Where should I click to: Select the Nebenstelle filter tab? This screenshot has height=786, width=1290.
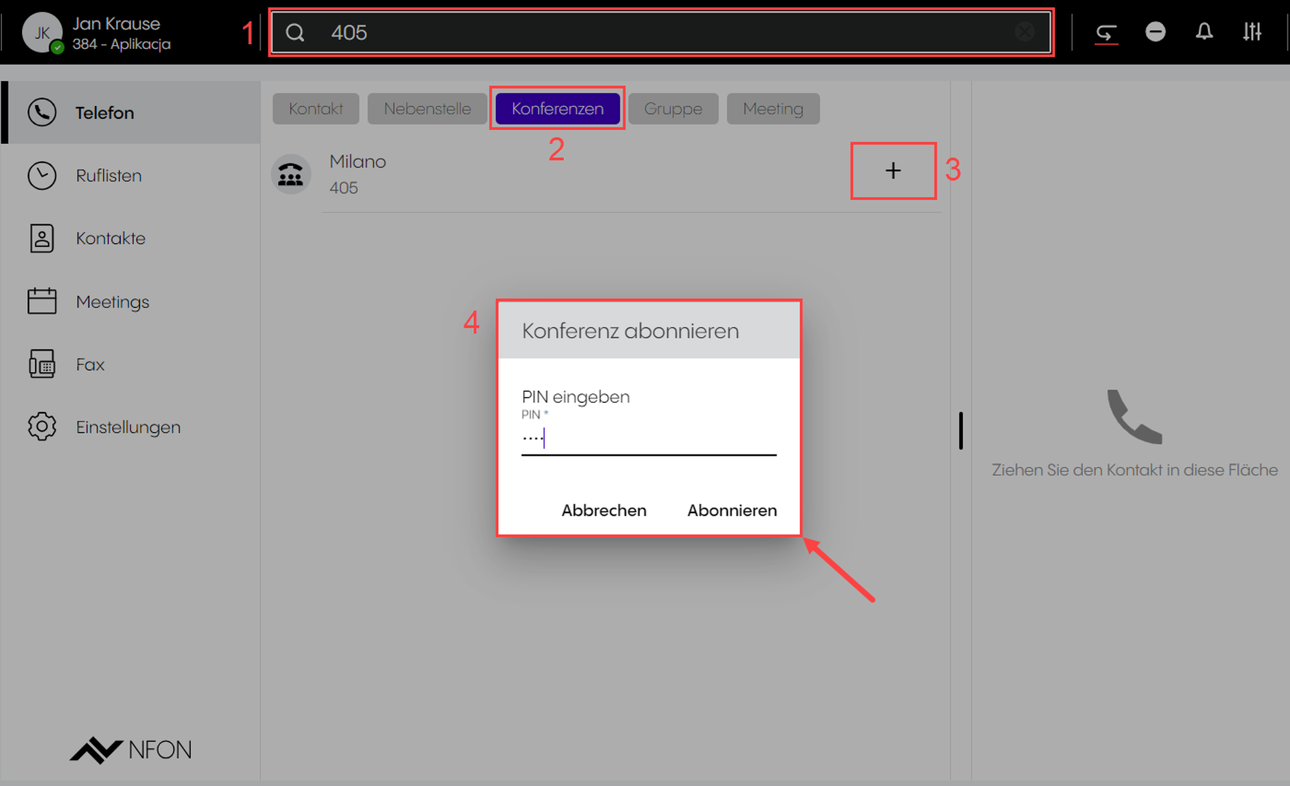[x=427, y=108]
